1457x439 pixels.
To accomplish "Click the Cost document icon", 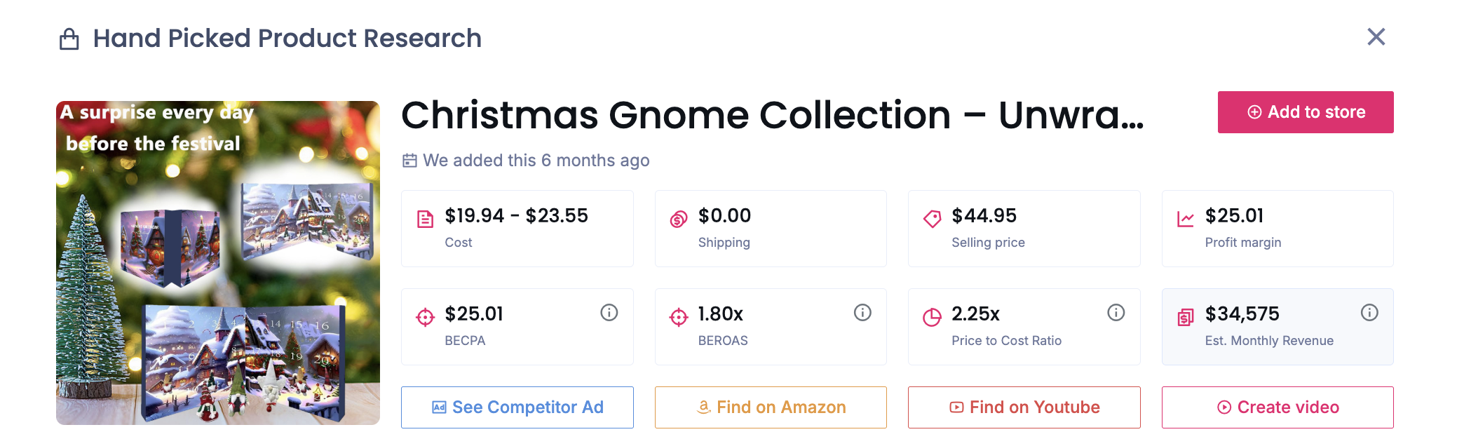I will pos(425,217).
